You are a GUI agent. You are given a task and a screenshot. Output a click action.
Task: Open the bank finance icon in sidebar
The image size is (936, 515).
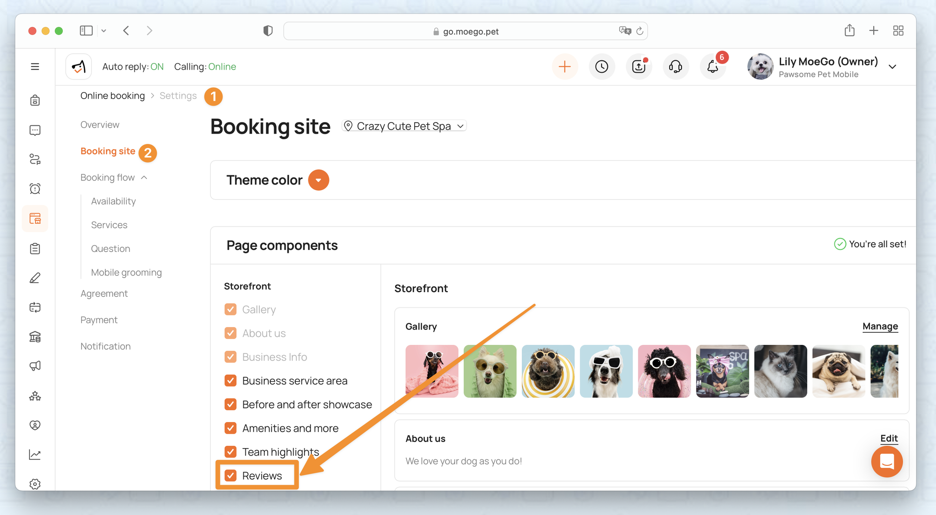pyautogui.click(x=35, y=336)
